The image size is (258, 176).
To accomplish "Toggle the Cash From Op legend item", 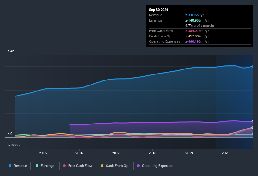I will click(x=114, y=166).
